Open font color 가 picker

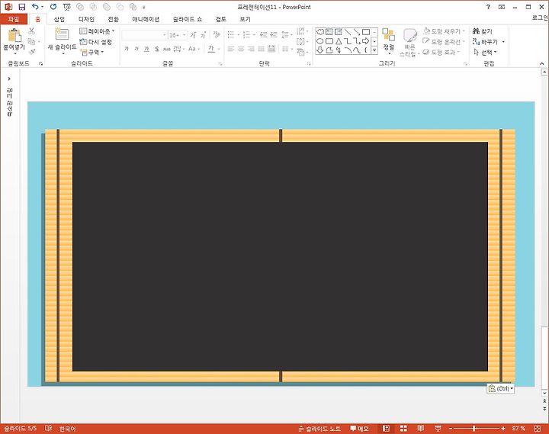[x=211, y=49]
